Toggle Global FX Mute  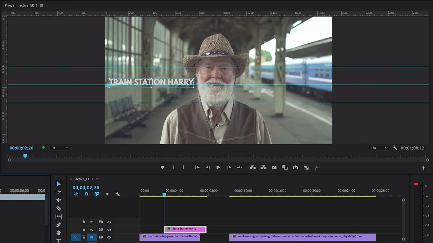pyautogui.click(x=317, y=168)
